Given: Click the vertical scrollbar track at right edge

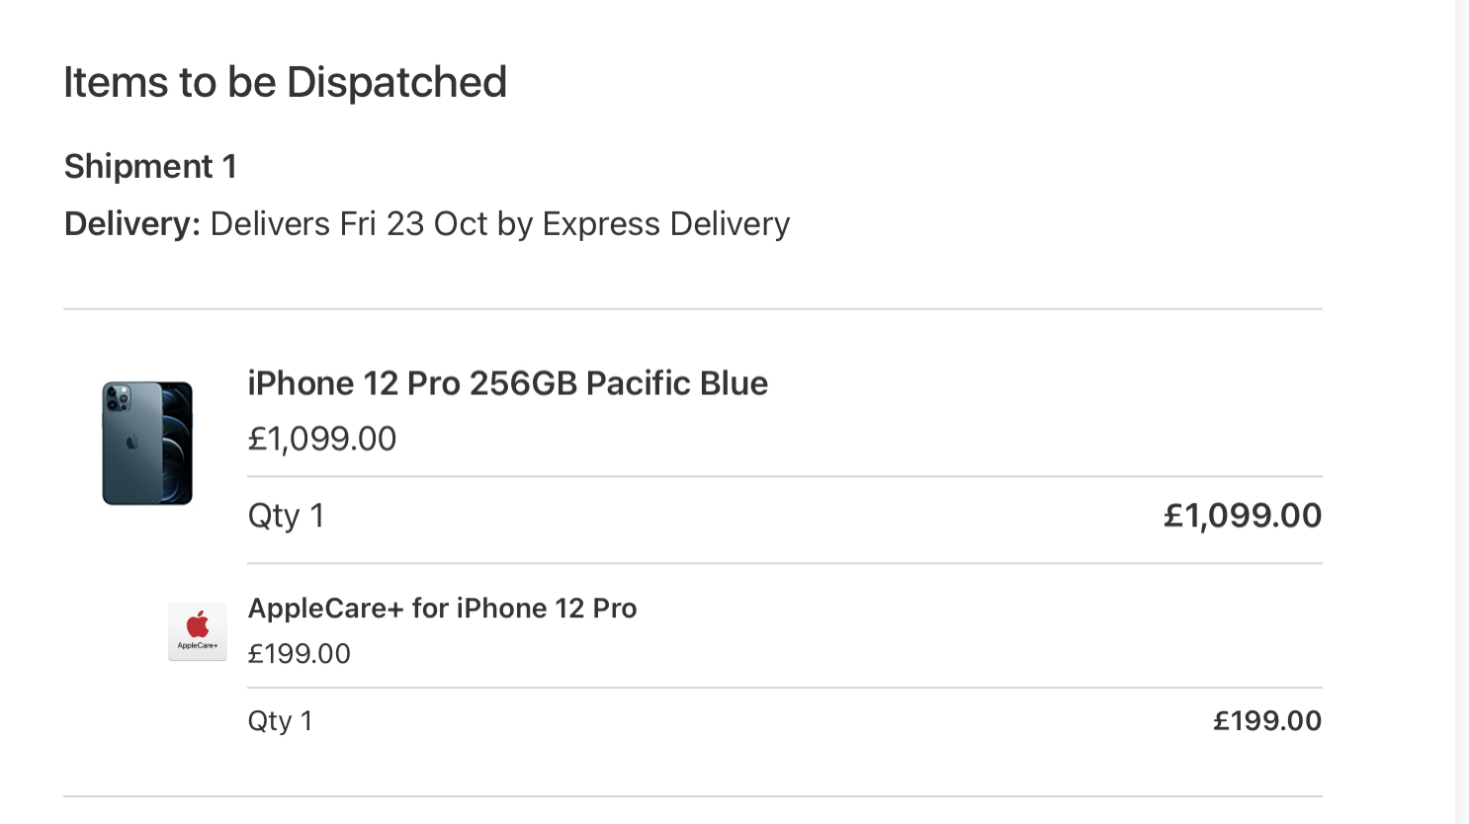Looking at the screenshot, I should [x=1462, y=412].
